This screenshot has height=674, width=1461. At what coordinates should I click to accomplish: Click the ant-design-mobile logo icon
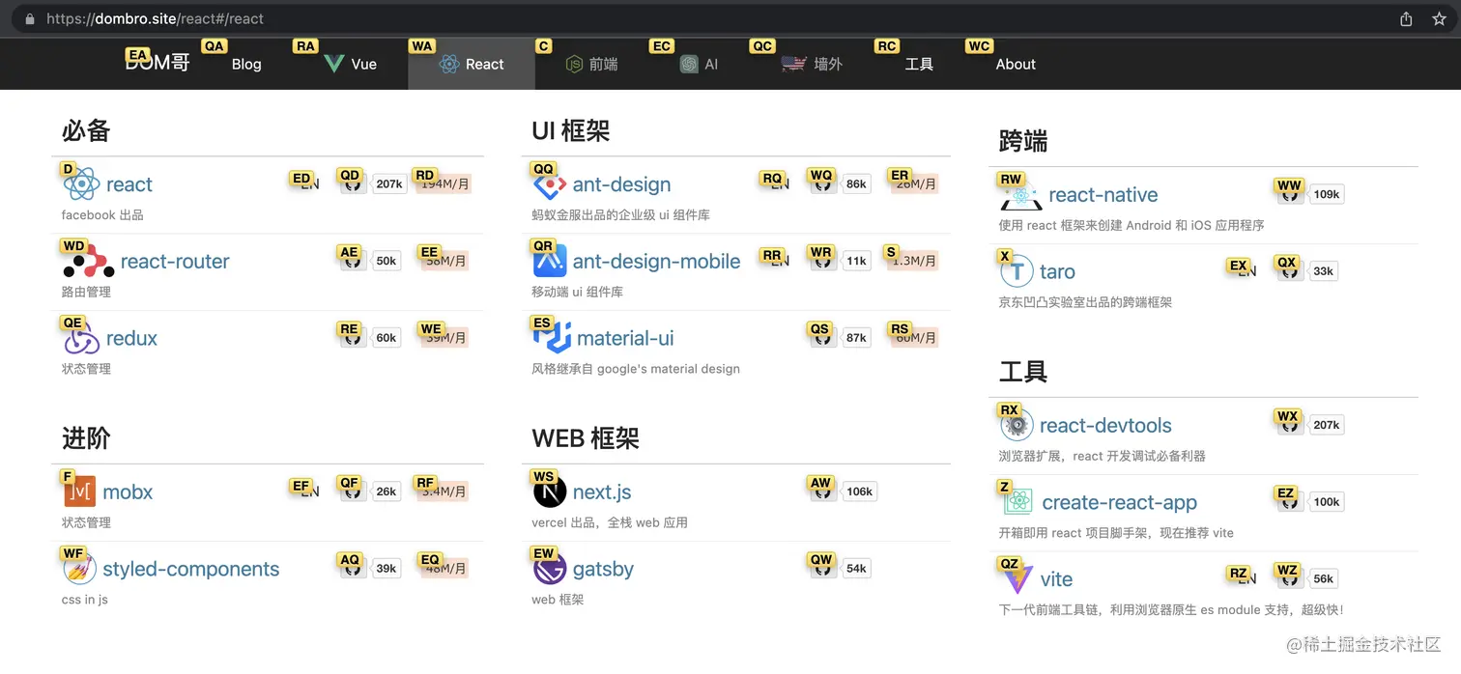[549, 261]
